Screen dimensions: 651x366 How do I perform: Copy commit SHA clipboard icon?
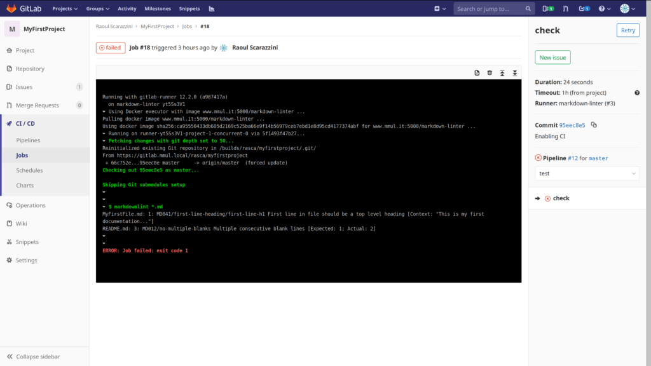point(594,125)
